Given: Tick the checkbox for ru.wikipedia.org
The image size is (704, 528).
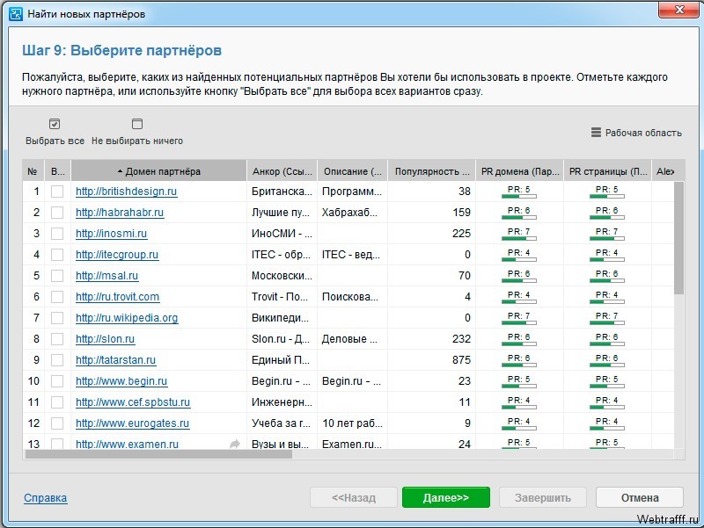Looking at the screenshot, I should click(x=57, y=318).
